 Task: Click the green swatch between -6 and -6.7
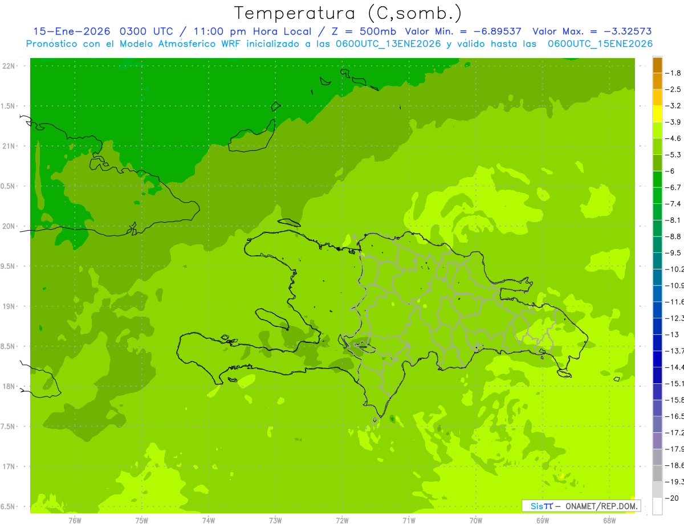[657, 179]
